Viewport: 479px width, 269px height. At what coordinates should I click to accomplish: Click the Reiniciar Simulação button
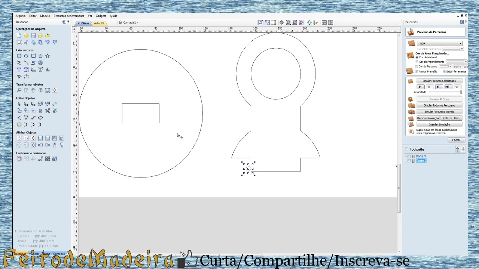[428, 118]
